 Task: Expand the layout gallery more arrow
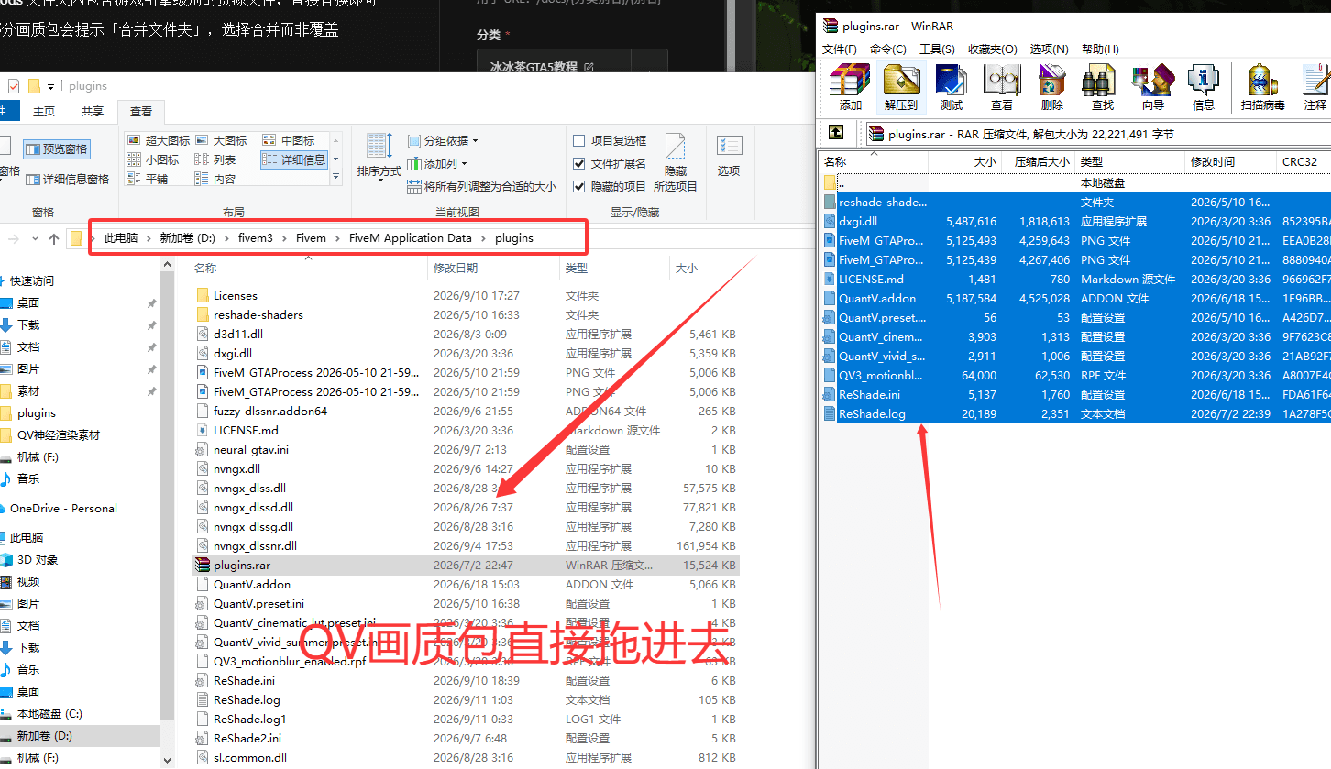pos(335,176)
